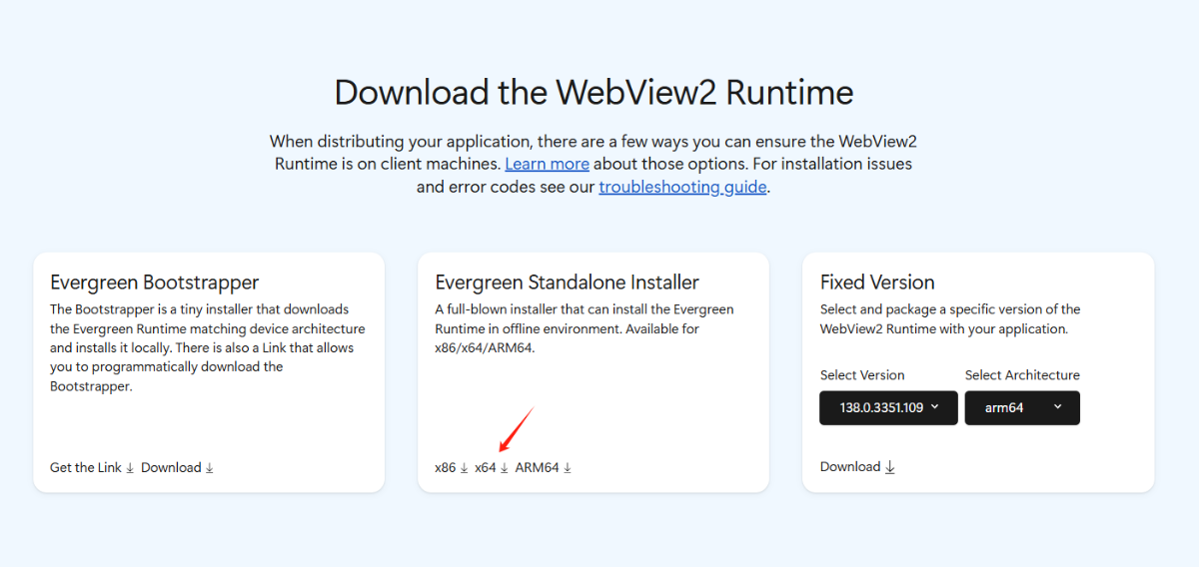Click the chevron next to version 138.0.3351.109
The width and height of the screenshot is (1199, 567).
[934, 406]
